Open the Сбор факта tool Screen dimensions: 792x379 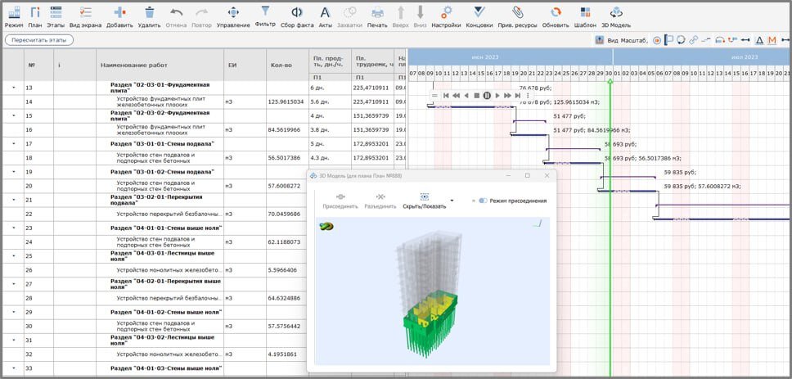click(x=297, y=12)
